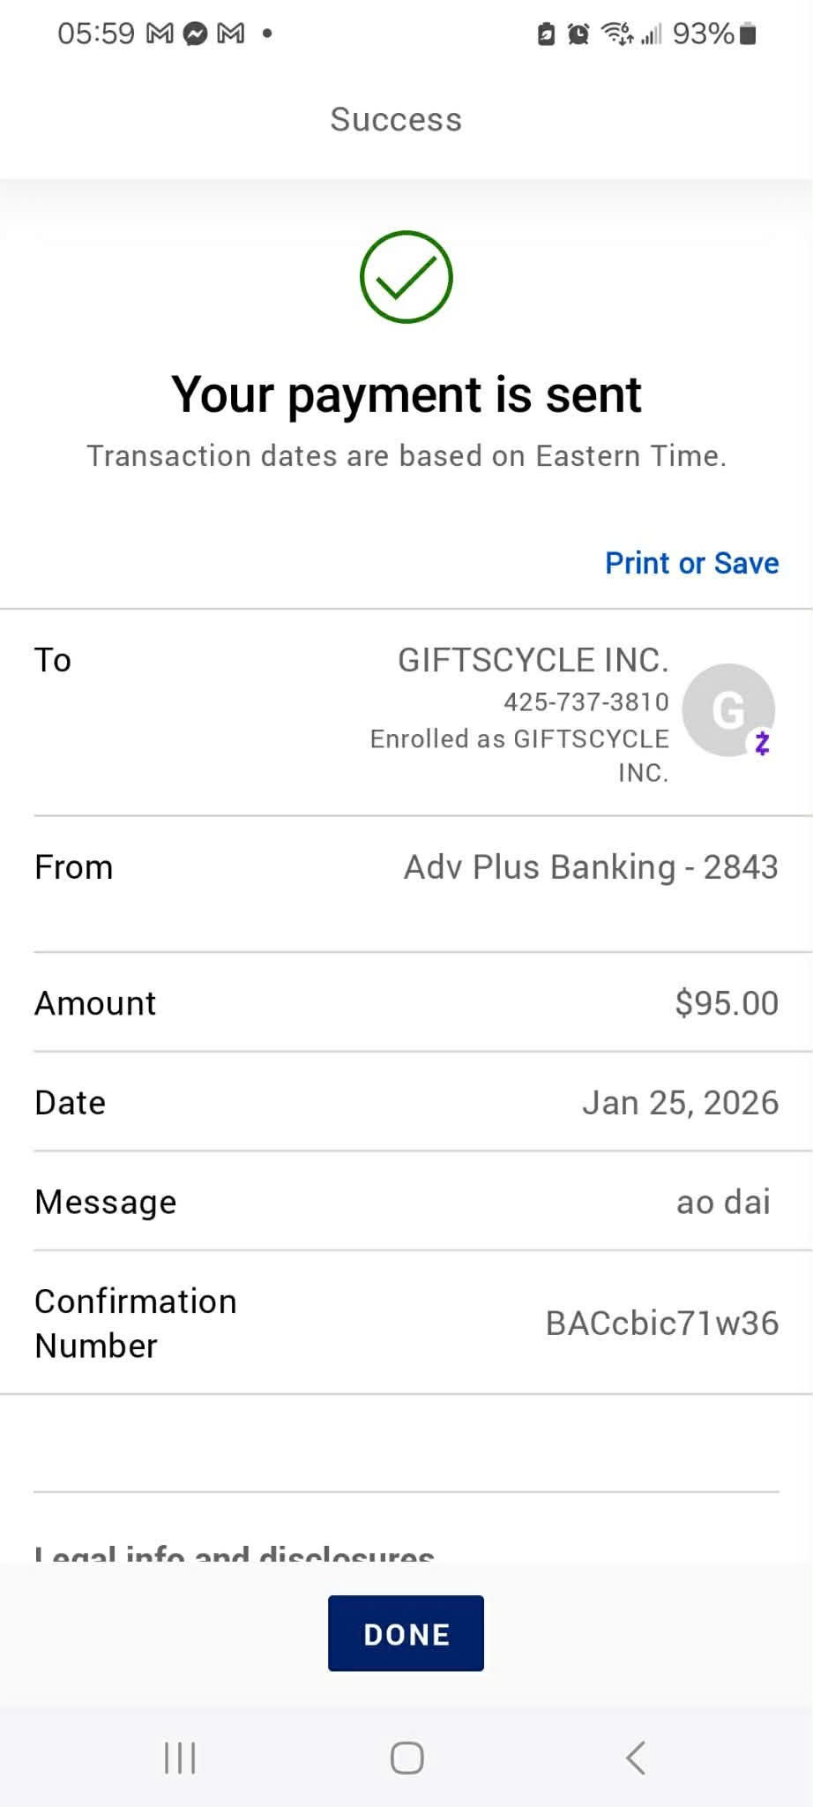Tap the $95.00 amount value
Image resolution: width=813 pixels, height=1807 pixels.
pyautogui.click(x=727, y=1003)
